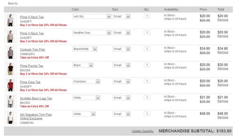
Task: Click the Pima Pocket Tee product image
Action: pos(10,69)
